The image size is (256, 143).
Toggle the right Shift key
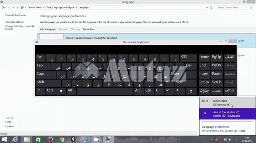coord(186,83)
